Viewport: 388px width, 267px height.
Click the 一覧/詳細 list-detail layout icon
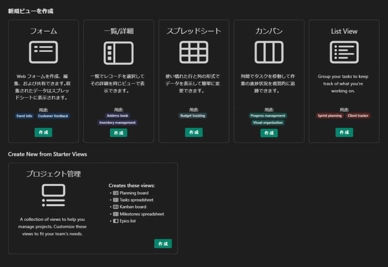pyautogui.click(x=119, y=53)
